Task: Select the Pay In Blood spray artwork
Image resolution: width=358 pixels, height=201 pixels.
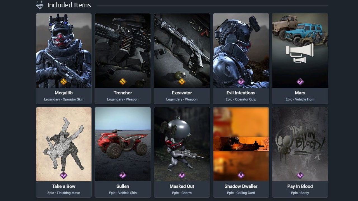Action: [x=300, y=144]
